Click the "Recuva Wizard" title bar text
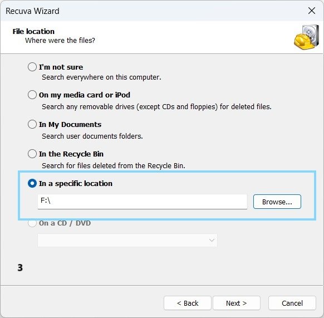This screenshot has height=318, width=324. (32, 11)
